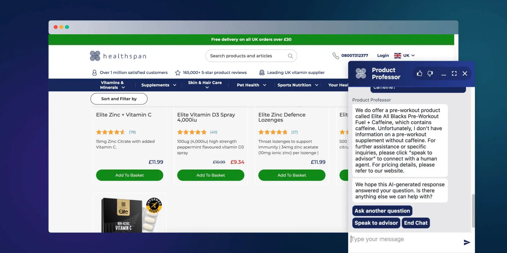Image resolution: width=507 pixels, height=253 pixels.
Task: Click the UK flag icon
Action: [397, 56]
